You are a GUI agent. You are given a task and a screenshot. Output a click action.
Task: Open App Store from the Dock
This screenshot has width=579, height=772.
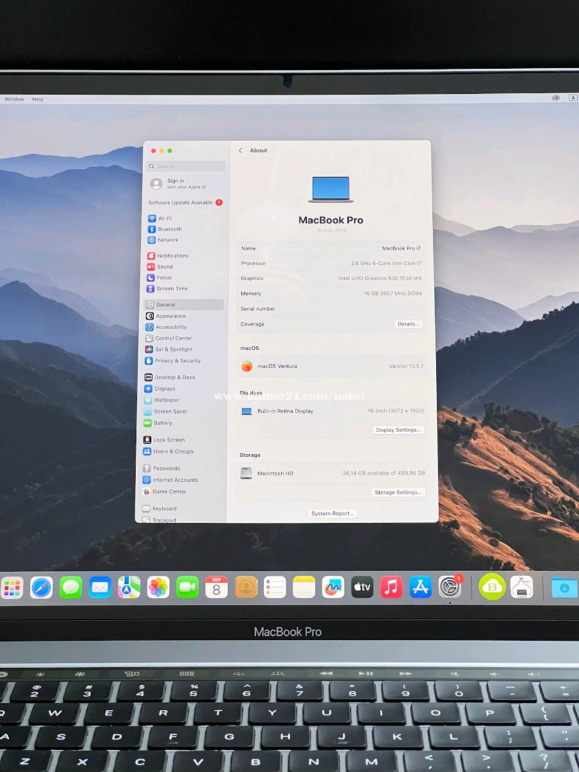point(421,587)
